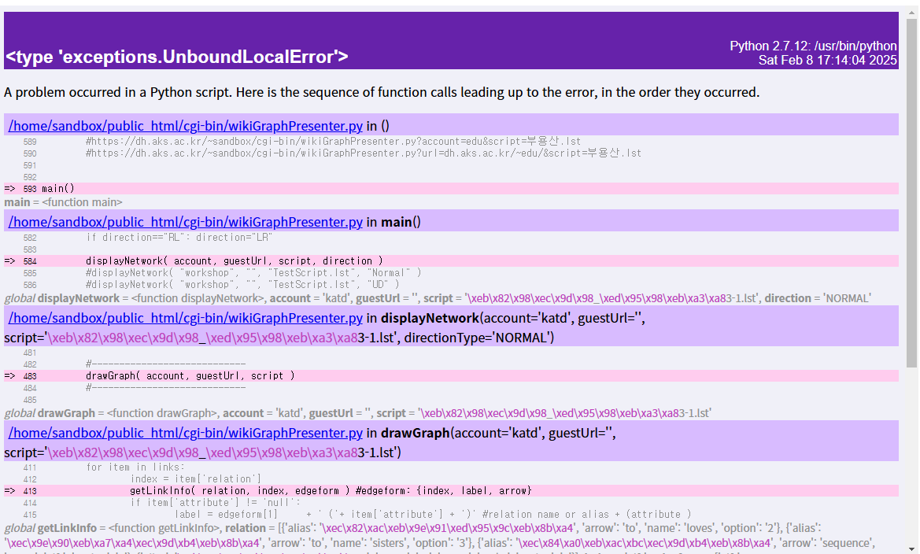
Task: Open the wikiGraphPresenter.py link in the first frame
Action: 185,126
